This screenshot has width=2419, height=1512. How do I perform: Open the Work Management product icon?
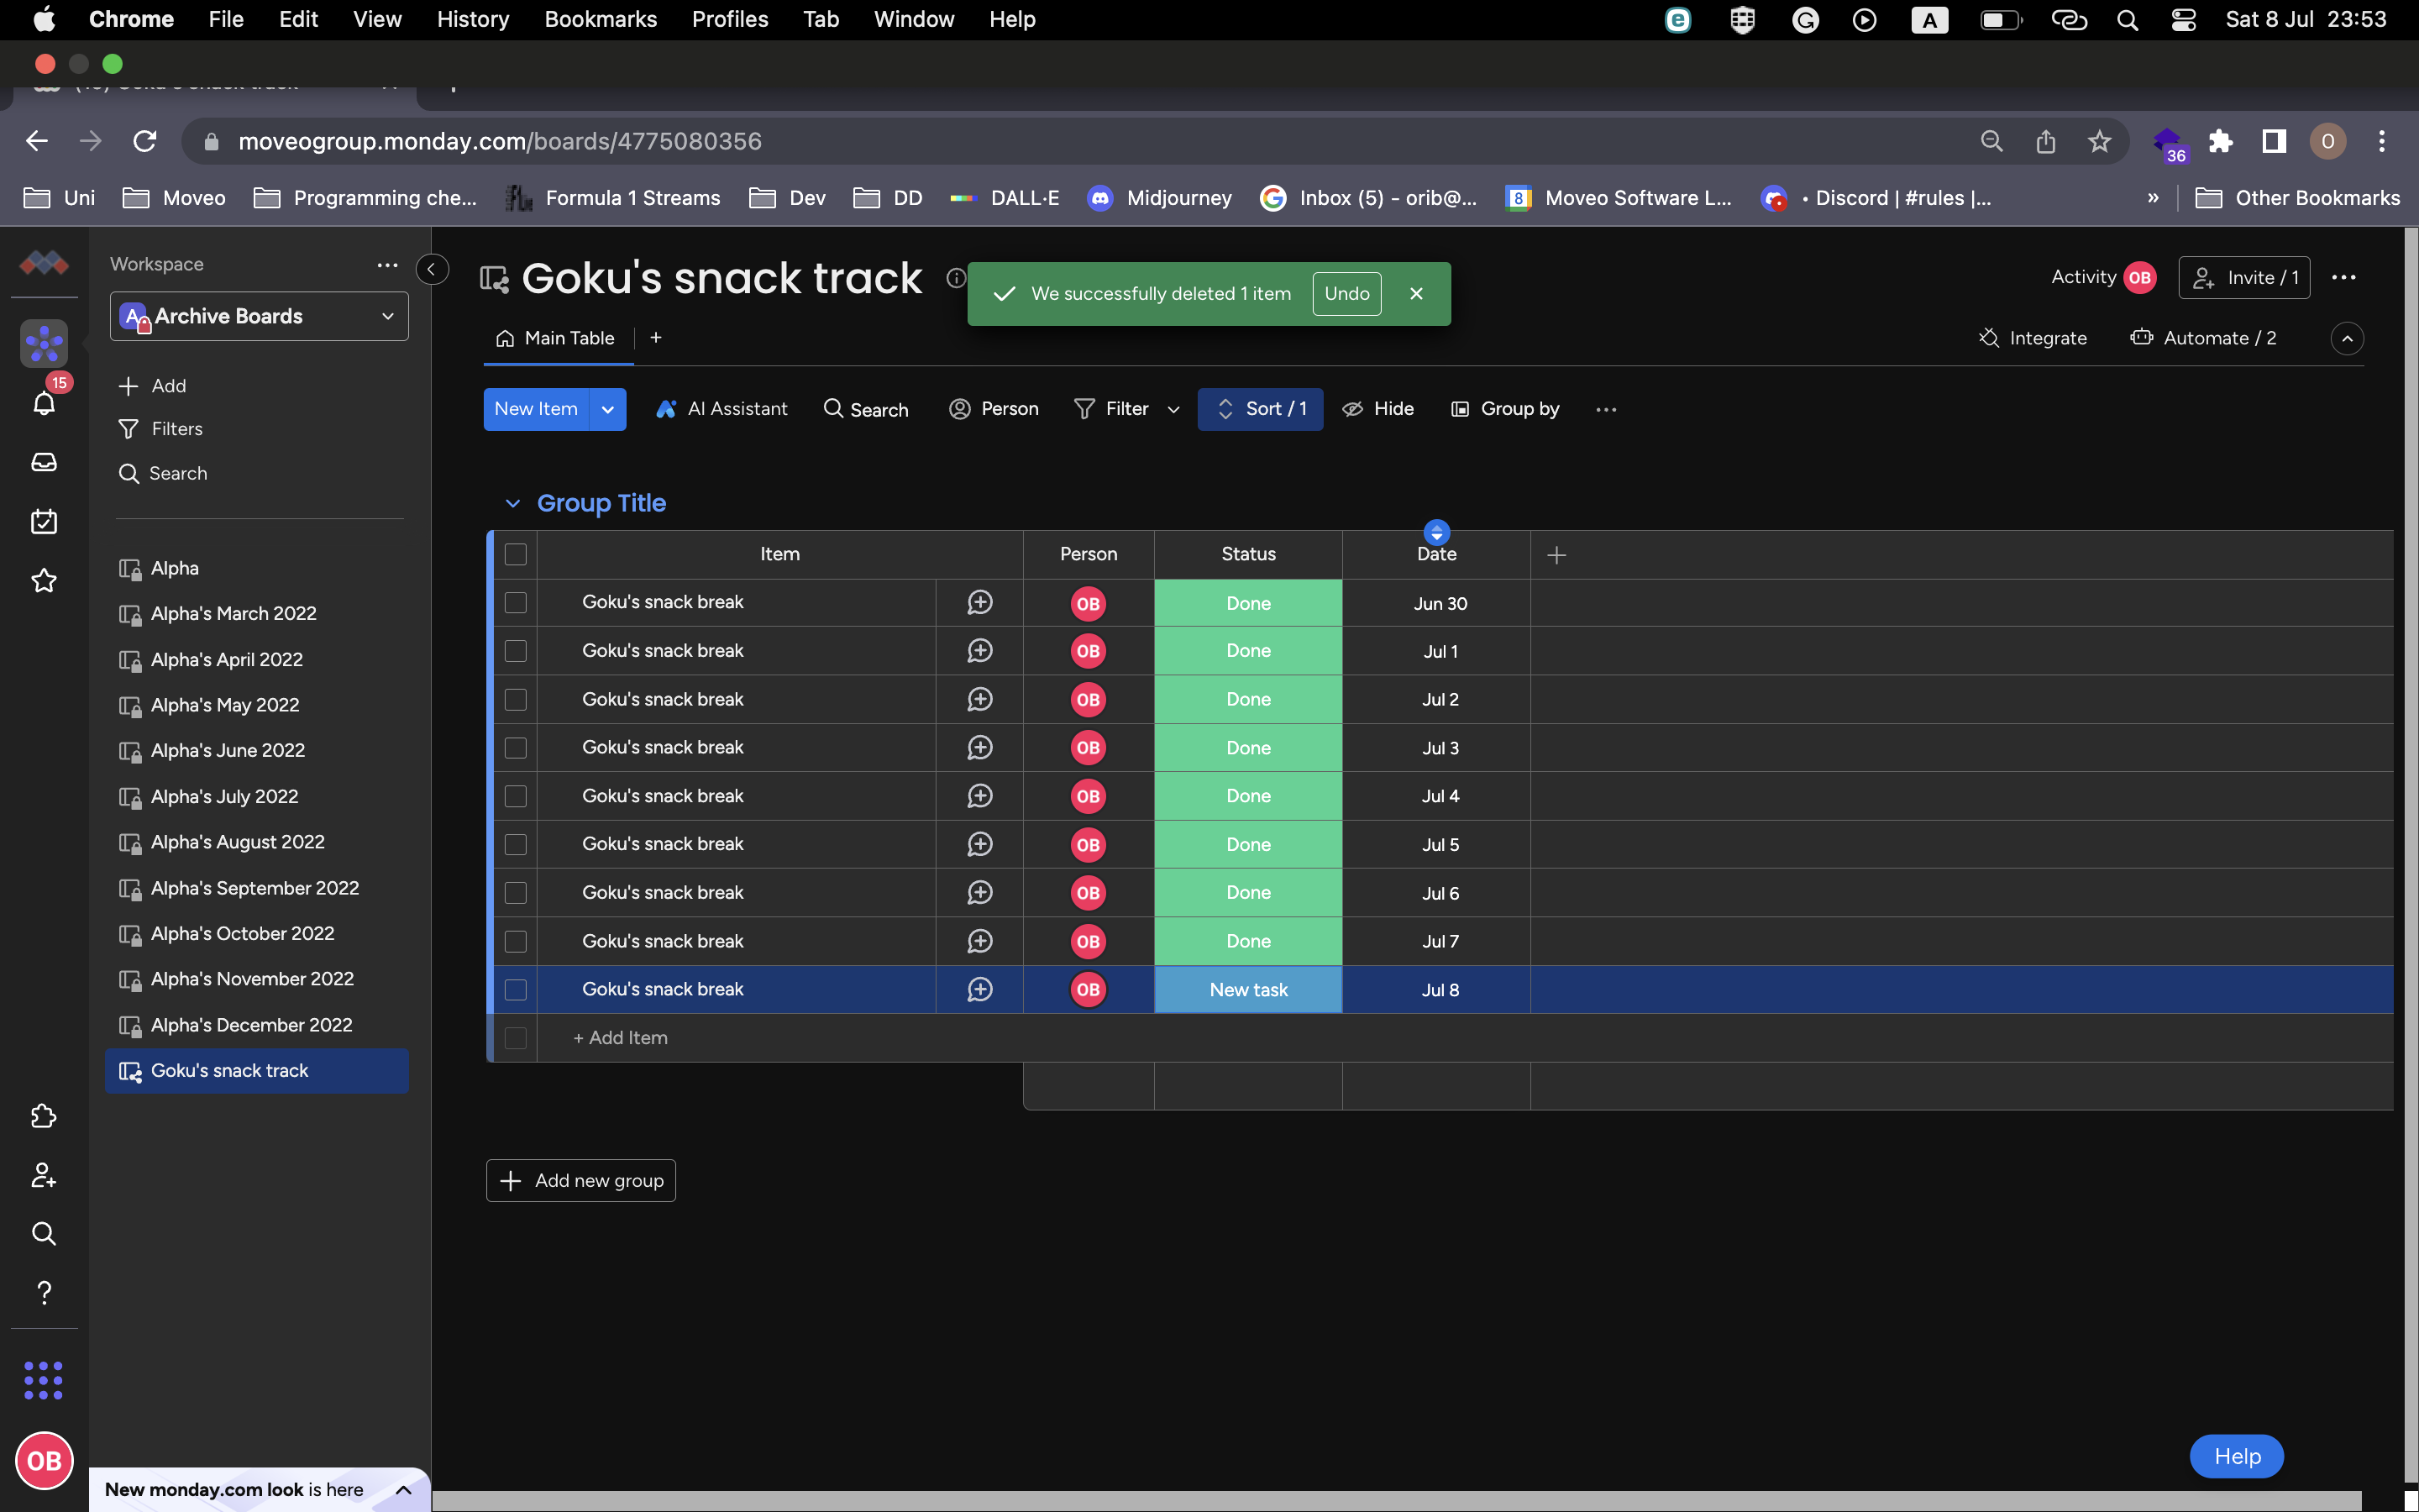44,343
